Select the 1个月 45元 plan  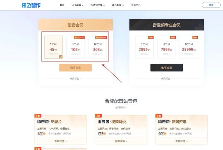pyautogui.click(x=53, y=47)
